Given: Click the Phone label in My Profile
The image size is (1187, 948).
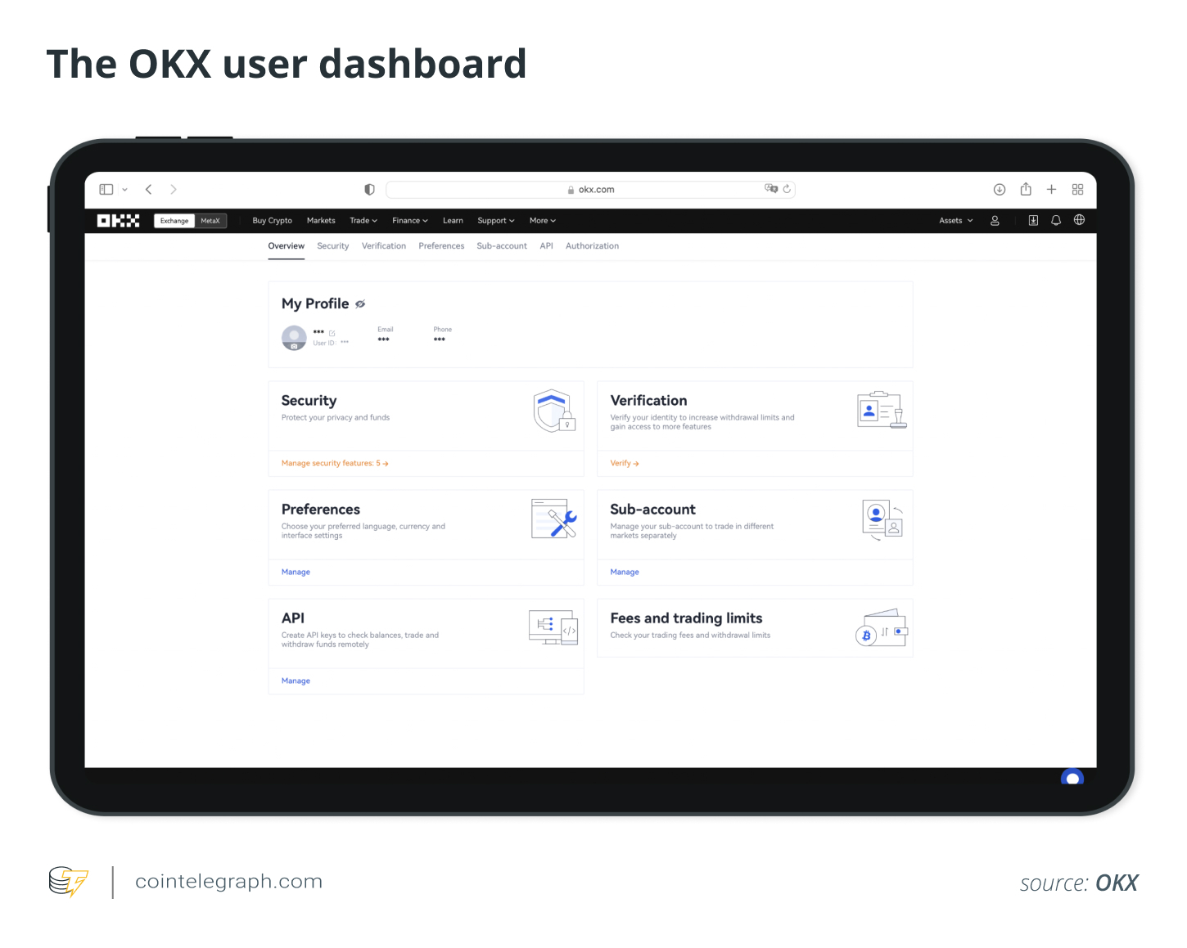Looking at the screenshot, I should (x=443, y=330).
